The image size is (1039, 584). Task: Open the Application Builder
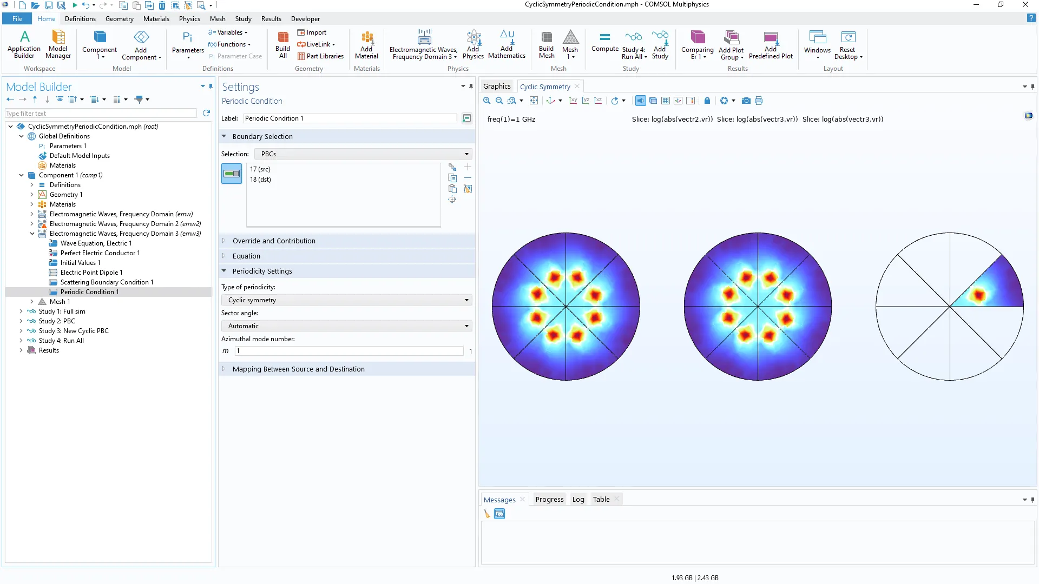[24, 44]
